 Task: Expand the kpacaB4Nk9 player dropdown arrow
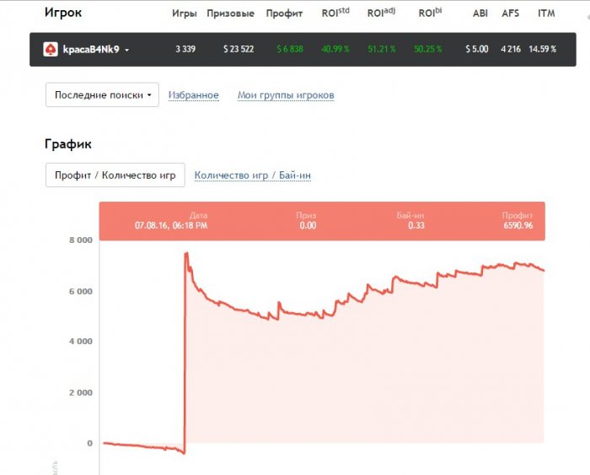click(126, 50)
